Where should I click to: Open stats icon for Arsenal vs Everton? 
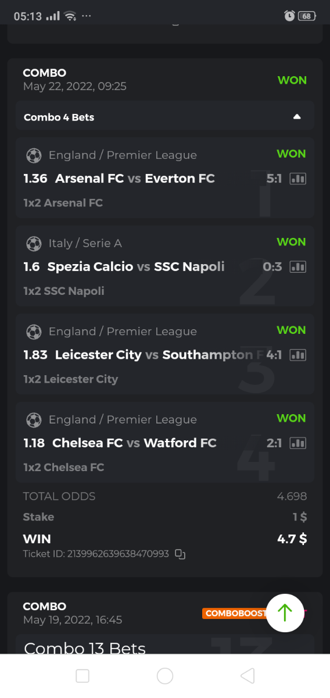coord(297,179)
